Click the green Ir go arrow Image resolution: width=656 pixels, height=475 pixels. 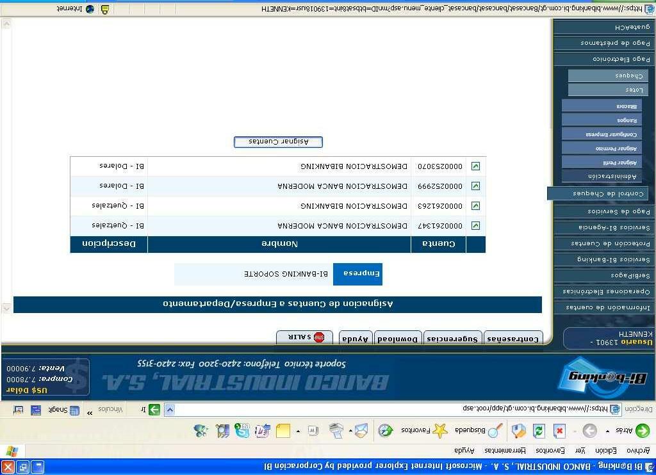pyautogui.click(x=154, y=409)
